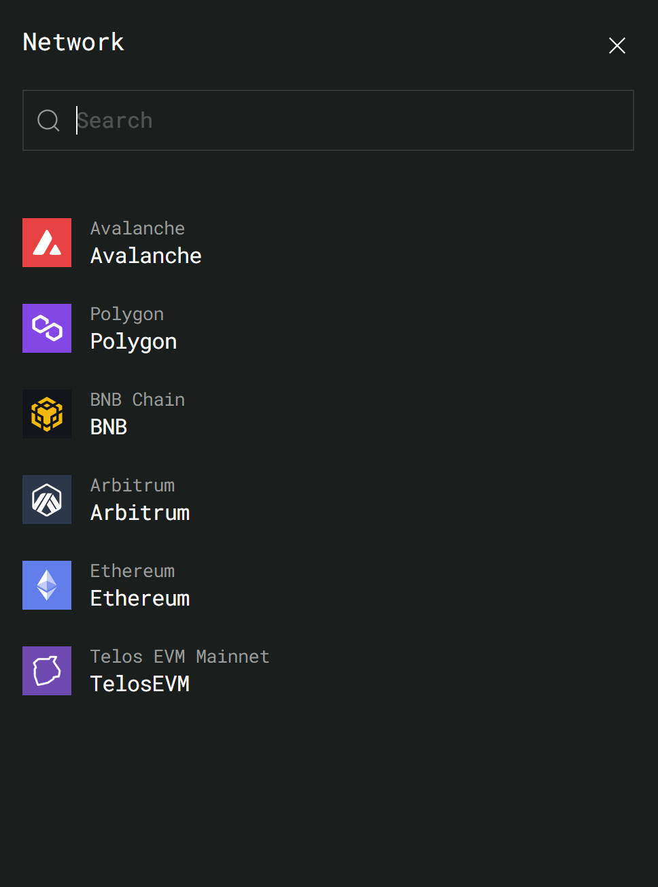Select the gray "Arbitrum" label

coord(133,485)
